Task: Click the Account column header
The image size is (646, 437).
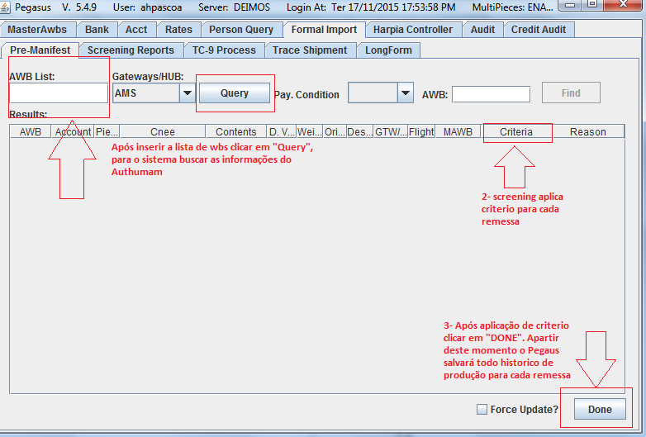Action: (x=73, y=132)
